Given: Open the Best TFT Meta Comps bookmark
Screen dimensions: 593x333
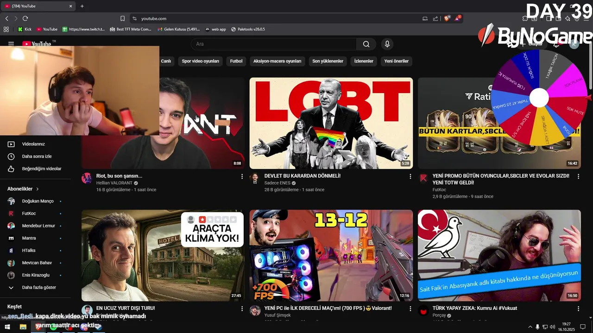Looking at the screenshot, I should pyautogui.click(x=131, y=29).
